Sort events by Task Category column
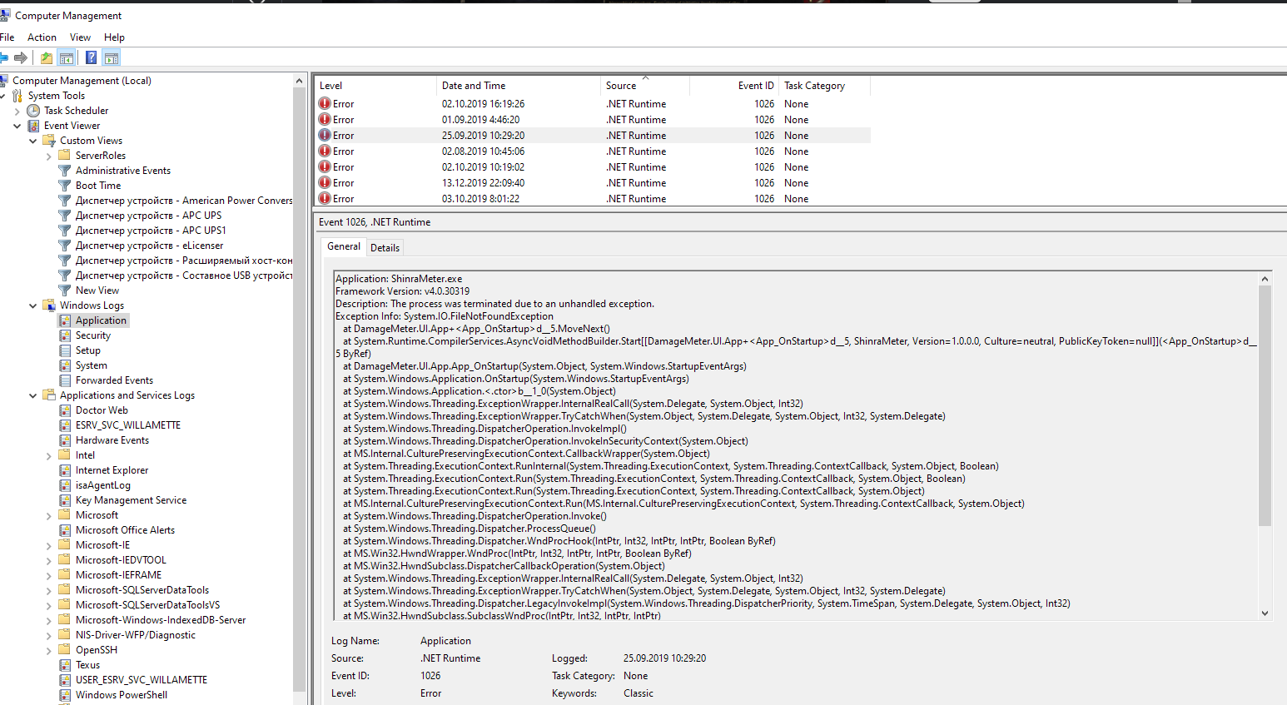 pos(824,86)
